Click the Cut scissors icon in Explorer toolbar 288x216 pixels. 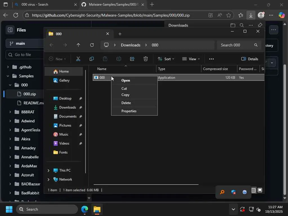(78, 59)
